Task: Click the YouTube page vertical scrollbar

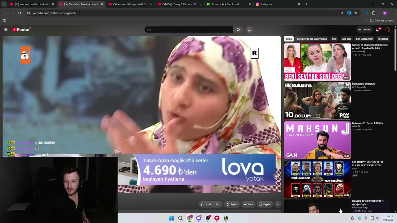Action: pos(395,50)
